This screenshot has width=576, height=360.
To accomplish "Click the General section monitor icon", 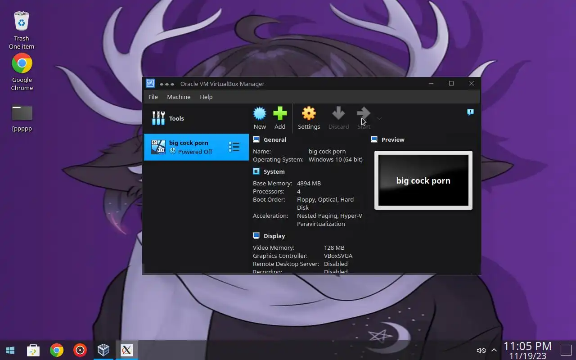I will click(x=256, y=139).
